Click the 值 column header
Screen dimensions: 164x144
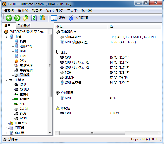tap(135, 26)
